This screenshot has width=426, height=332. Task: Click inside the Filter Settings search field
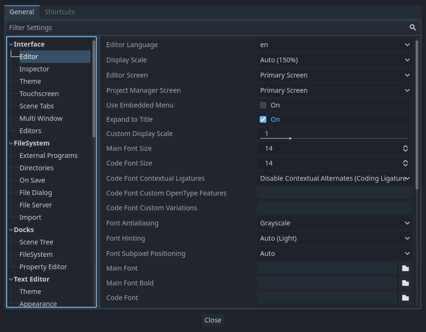click(x=191, y=28)
